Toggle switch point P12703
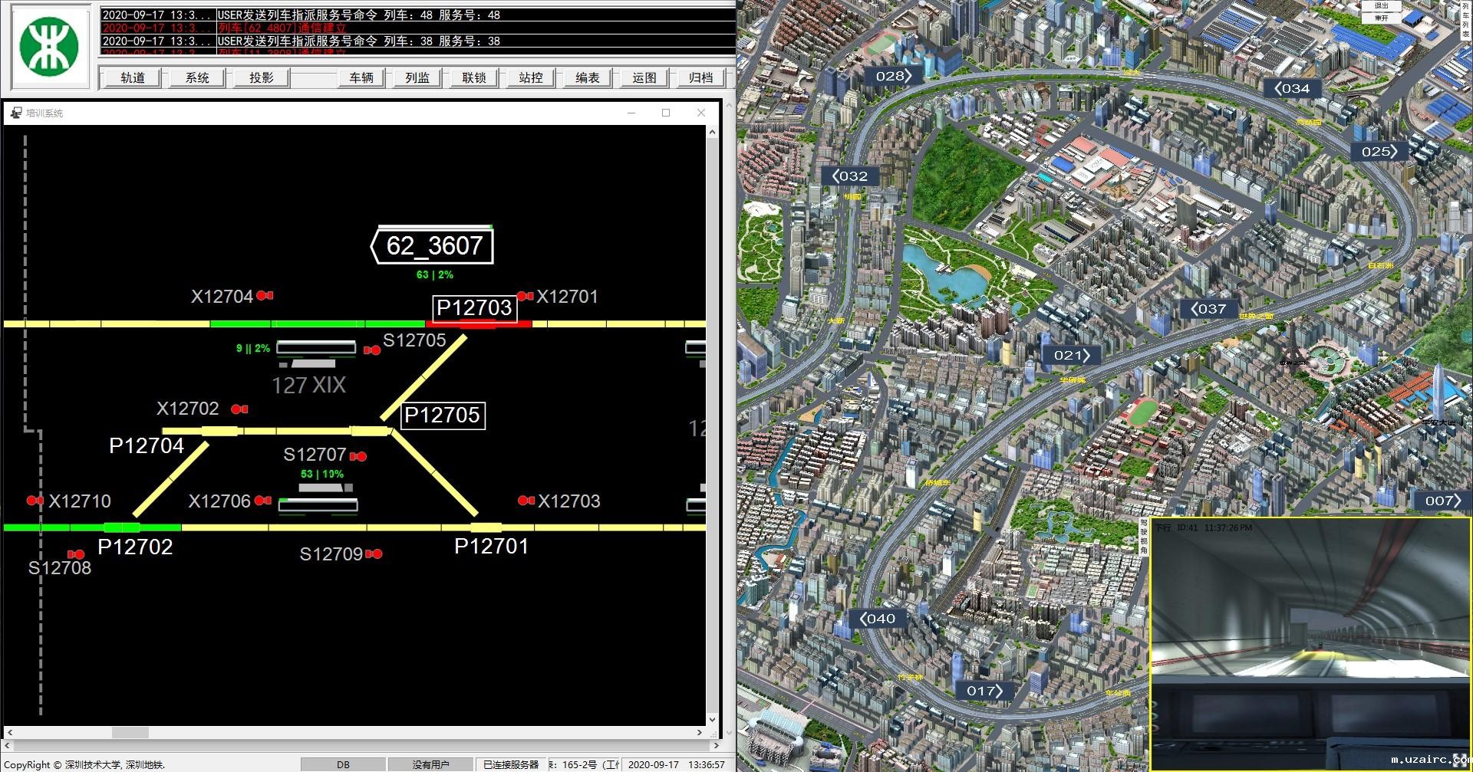The image size is (1473, 772). (474, 308)
